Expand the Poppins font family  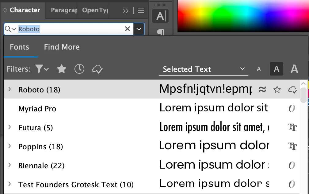[10, 146]
